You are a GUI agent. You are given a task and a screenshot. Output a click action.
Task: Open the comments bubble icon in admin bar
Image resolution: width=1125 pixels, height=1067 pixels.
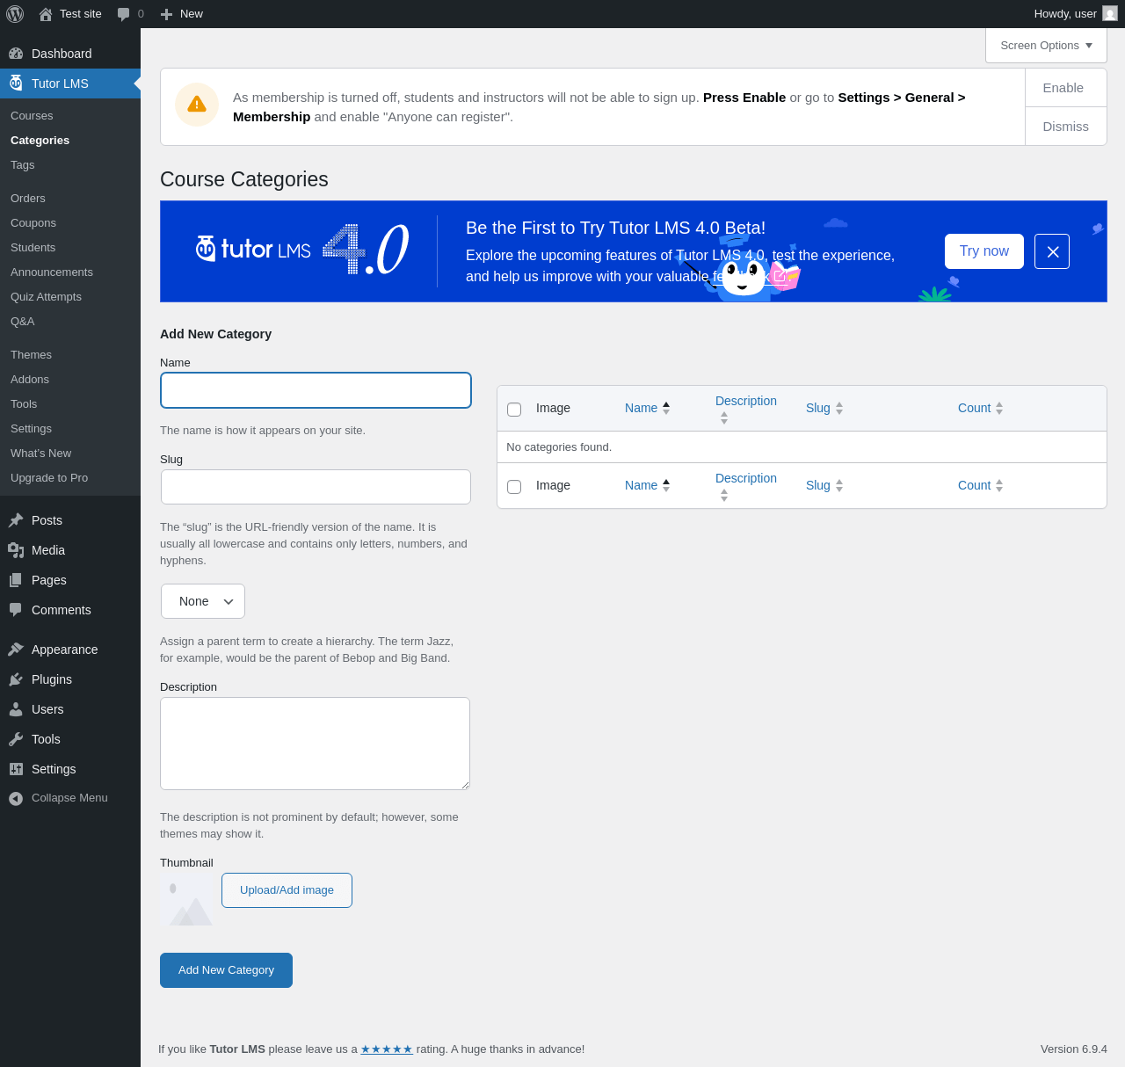124,14
